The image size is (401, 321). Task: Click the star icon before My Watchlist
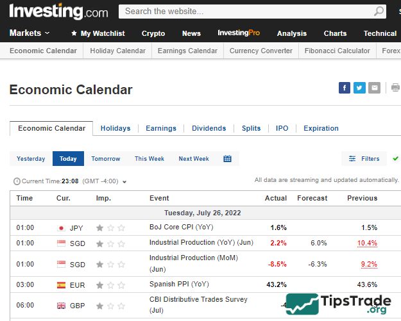(74, 33)
